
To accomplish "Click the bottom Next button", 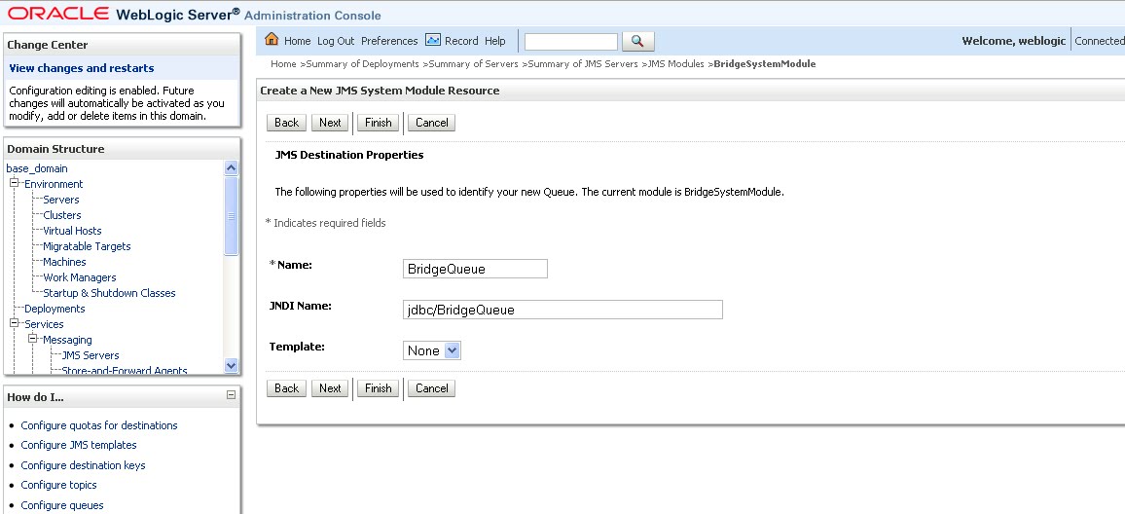I will (330, 388).
